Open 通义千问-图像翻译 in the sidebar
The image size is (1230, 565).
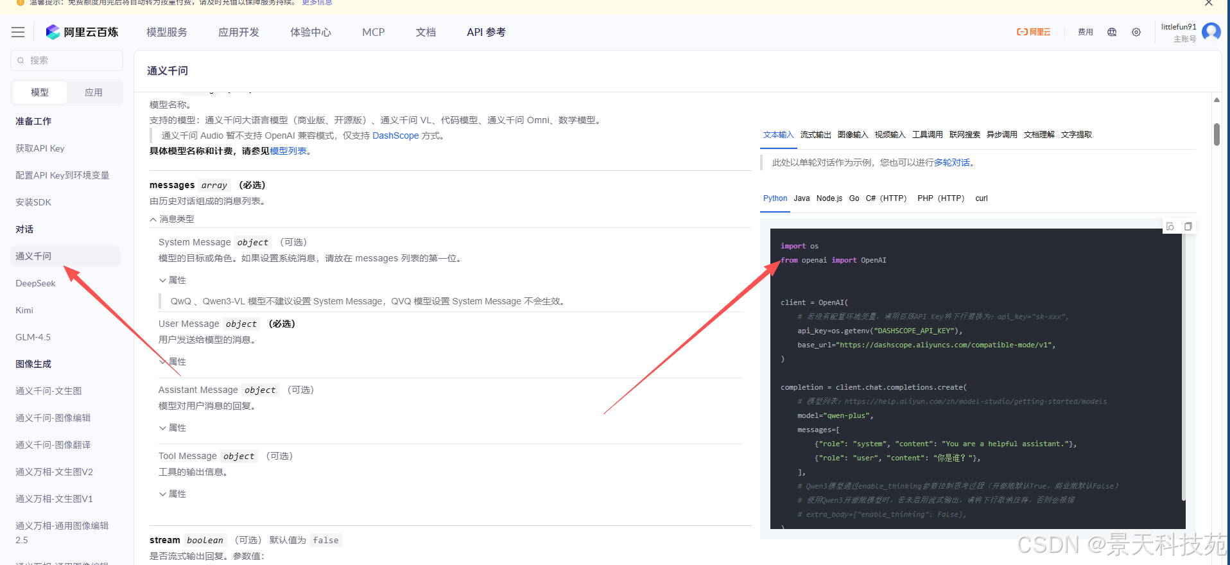(53, 445)
